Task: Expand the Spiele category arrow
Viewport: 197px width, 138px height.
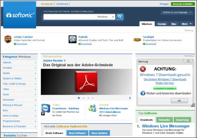Action: pyautogui.click(x=35, y=73)
